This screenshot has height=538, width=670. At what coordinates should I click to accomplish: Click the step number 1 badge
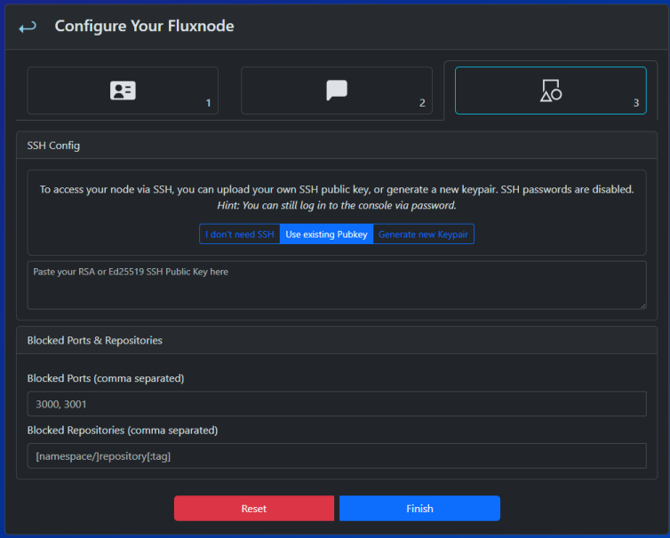[x=208, y=103]
